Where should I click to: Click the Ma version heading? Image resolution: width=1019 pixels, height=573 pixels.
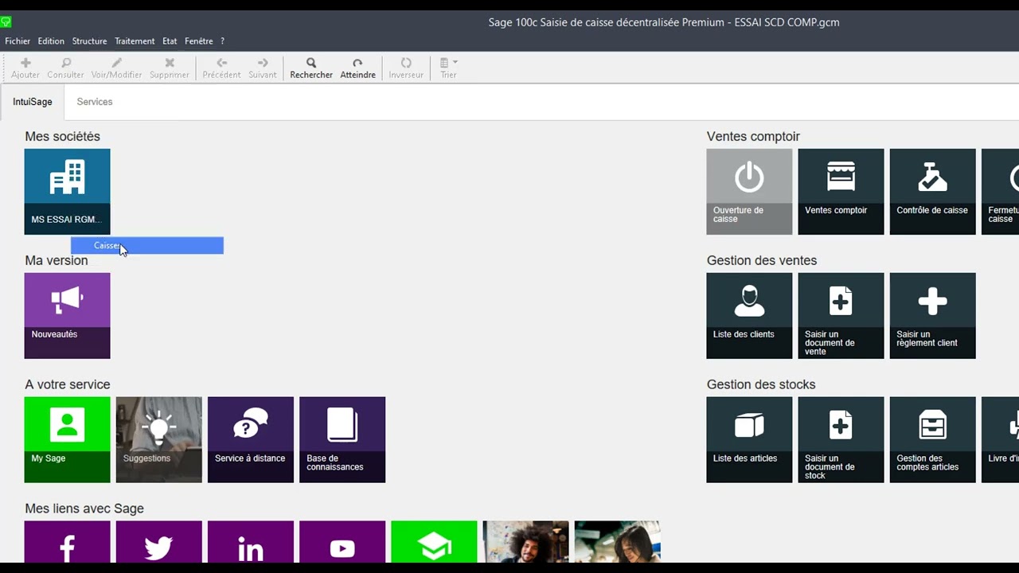pos(57,260)
